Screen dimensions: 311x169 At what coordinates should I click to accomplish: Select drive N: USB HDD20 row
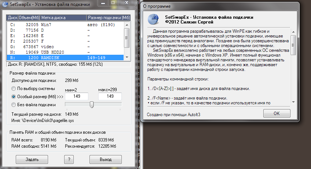pyautogui.click(x=65, y=52)
